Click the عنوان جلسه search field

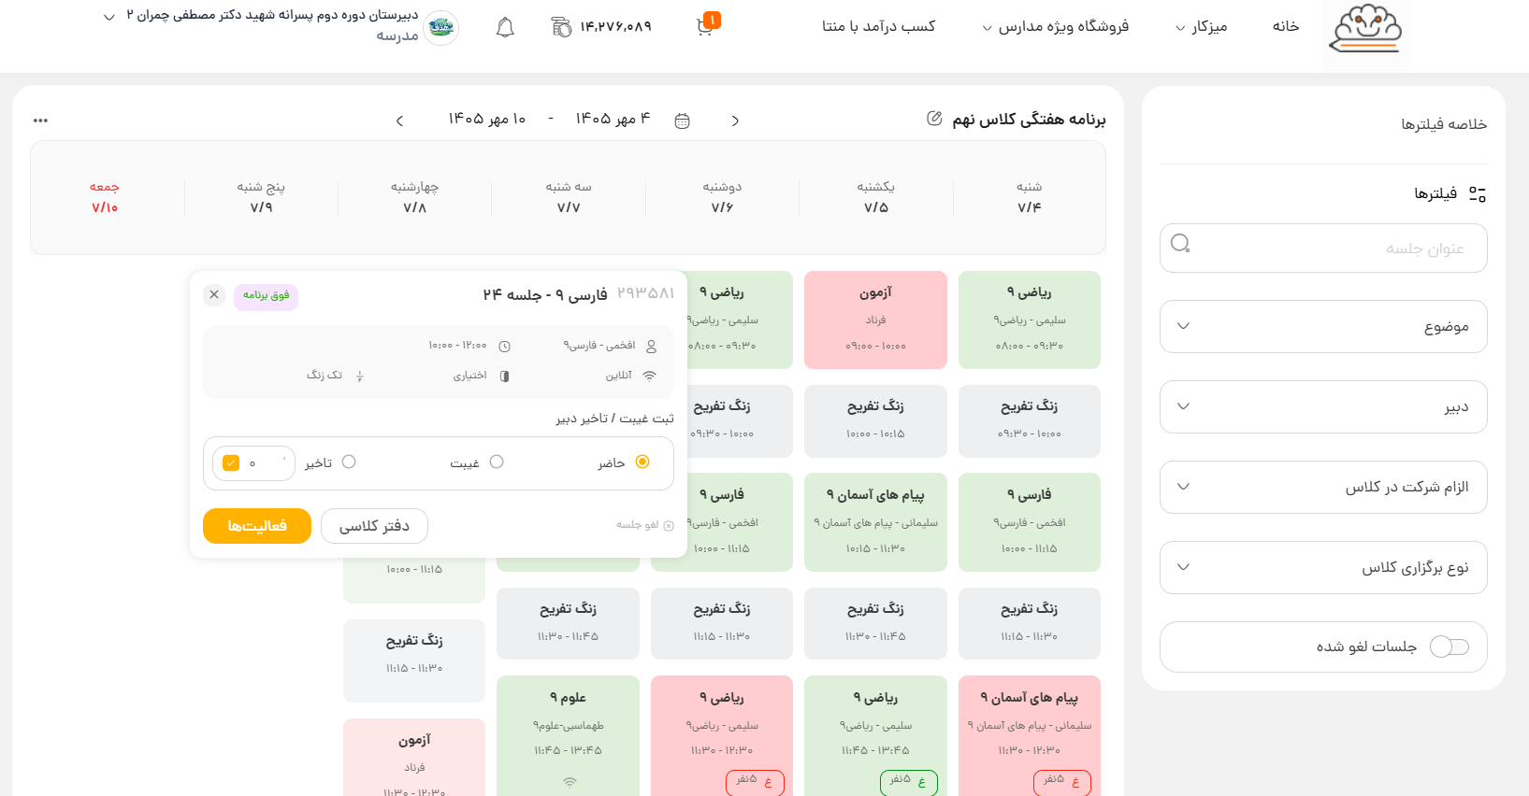[1323, 248]
